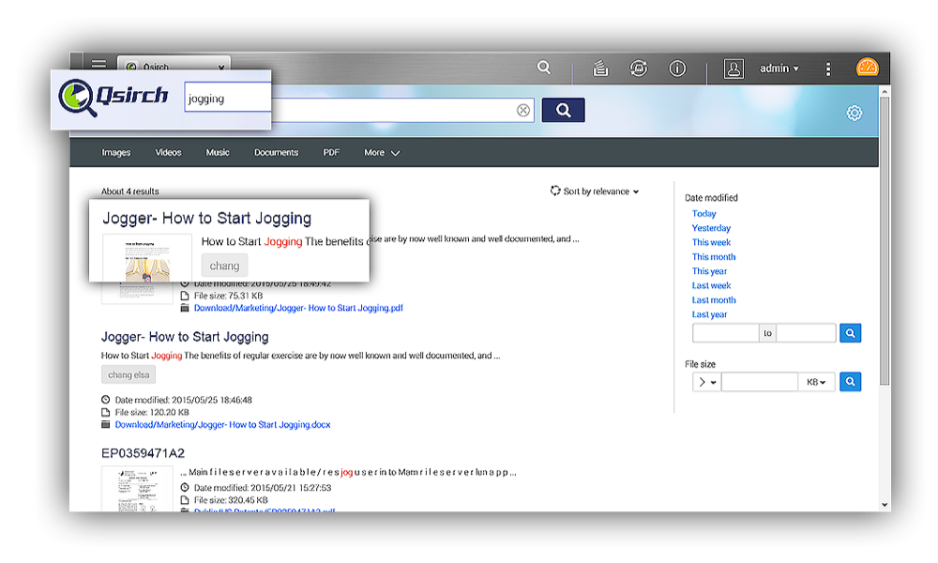Expand the More filter dropdown
Image resolution: width=938 pixels, height=563 pixels.
point(382,153)
